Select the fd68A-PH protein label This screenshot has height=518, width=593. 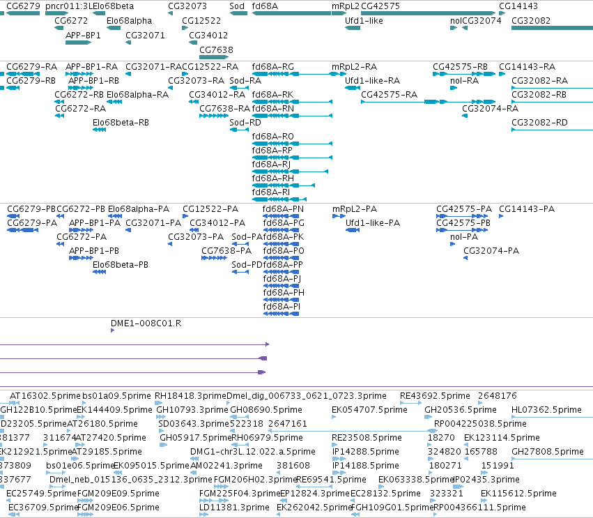[284, 293]
